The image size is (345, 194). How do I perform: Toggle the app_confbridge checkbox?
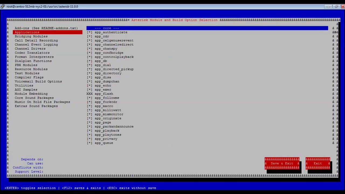(89, 53)
